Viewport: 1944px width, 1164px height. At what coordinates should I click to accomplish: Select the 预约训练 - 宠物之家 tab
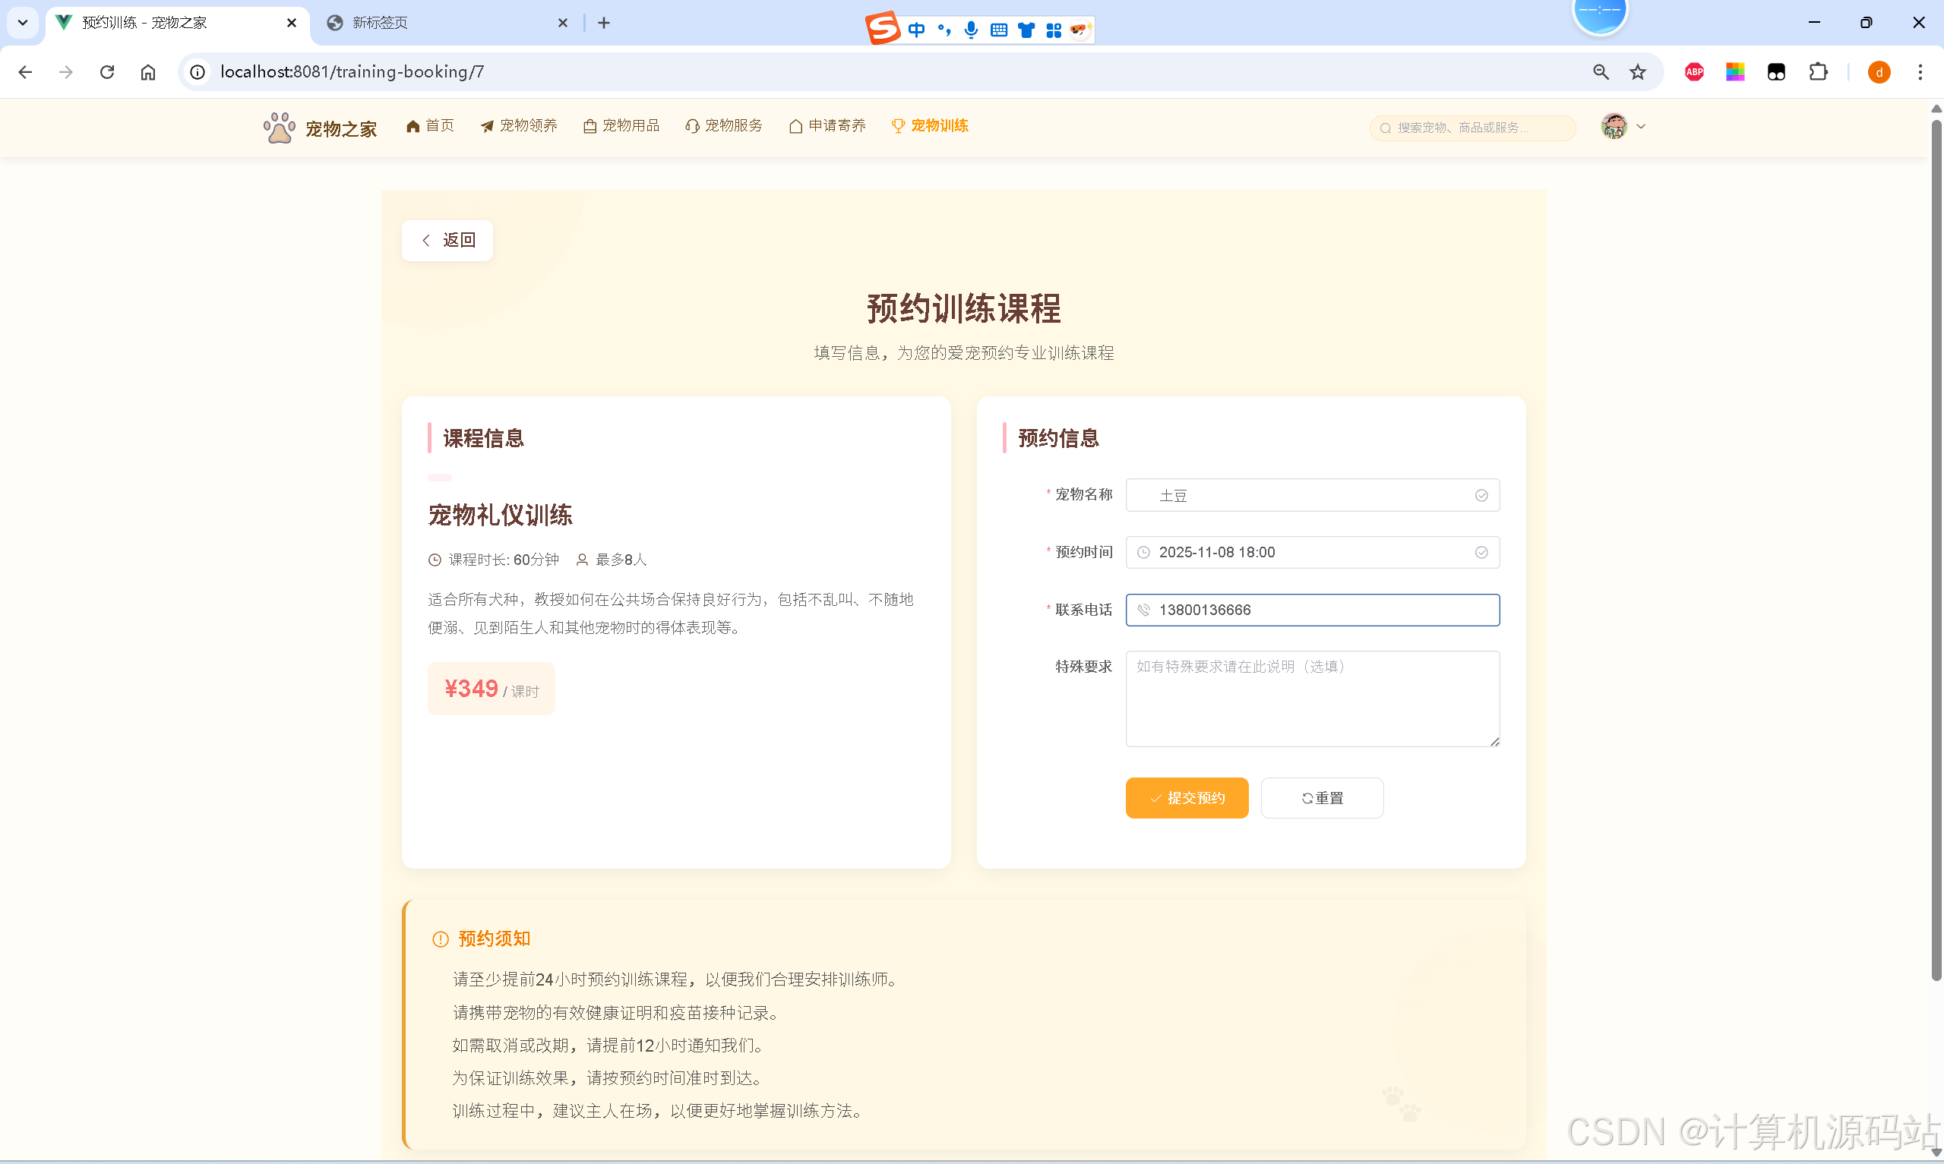point(176,23)
